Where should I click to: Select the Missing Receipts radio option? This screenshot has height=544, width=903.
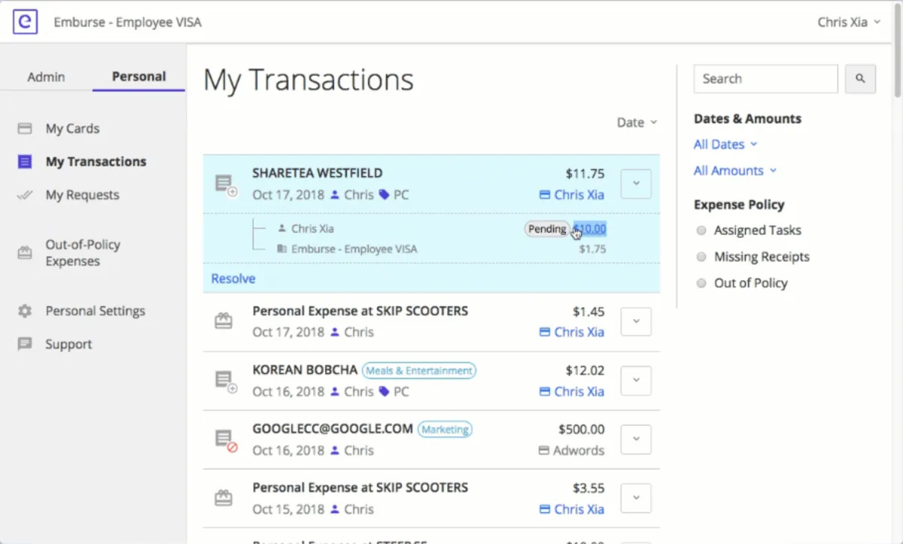coord(701,257)
